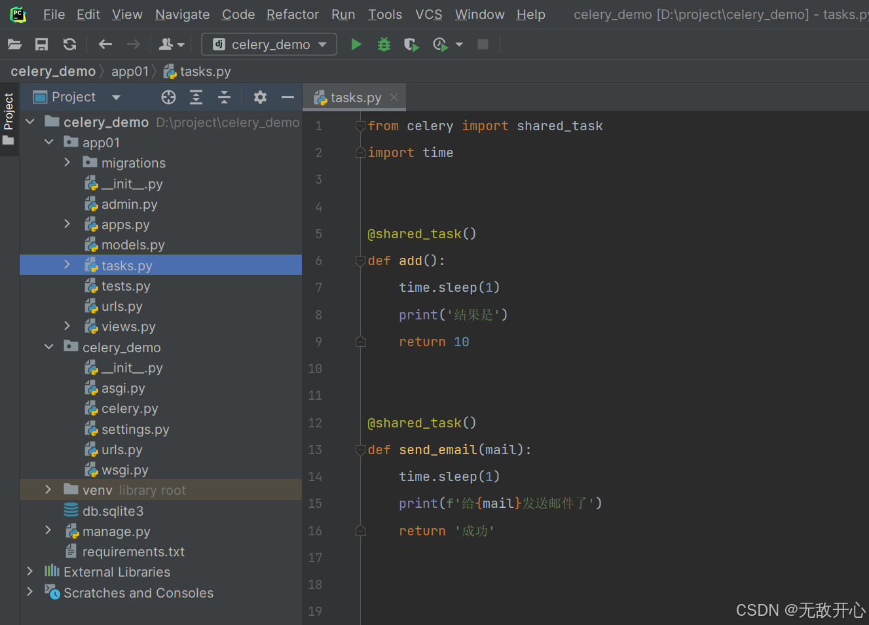This screenshot has height=625, width=869.
Task: Run celery_demo with the green play icon
Action: pyautogui.click(x=356, y=45)
